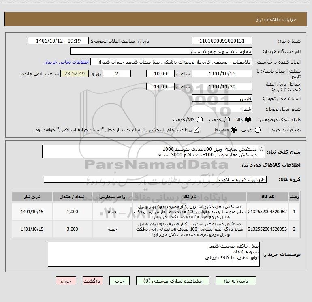Click the price validity date 1401/11/30
The width and height of the screenshot is (312, 302).
point(222,86)
